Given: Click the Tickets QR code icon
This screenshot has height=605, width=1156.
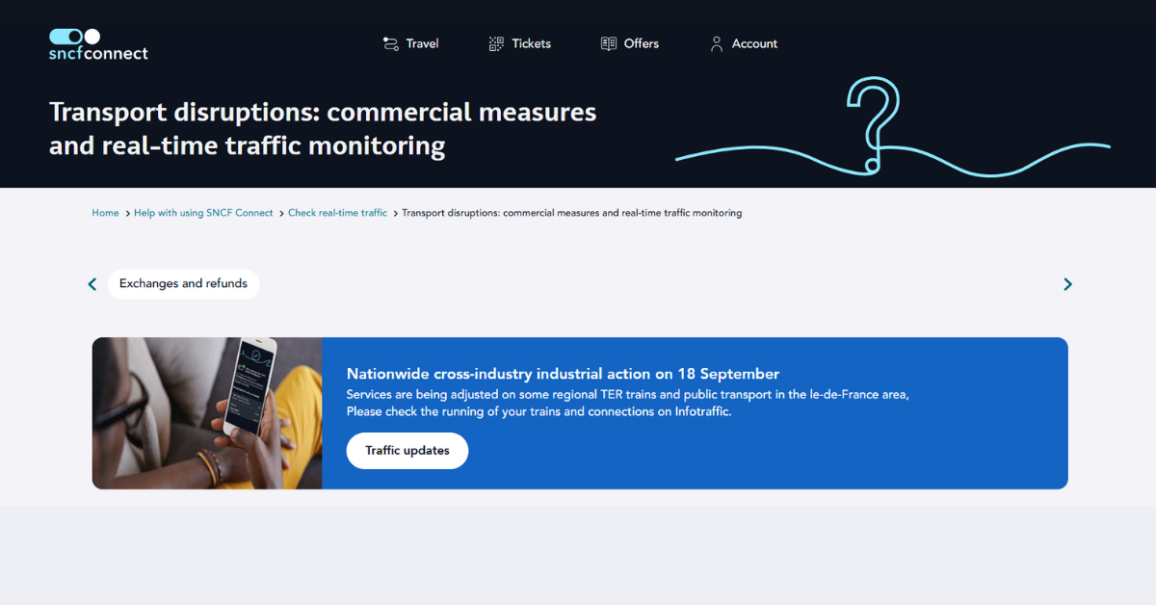Looking at the screenshot, I should [496, 43].
